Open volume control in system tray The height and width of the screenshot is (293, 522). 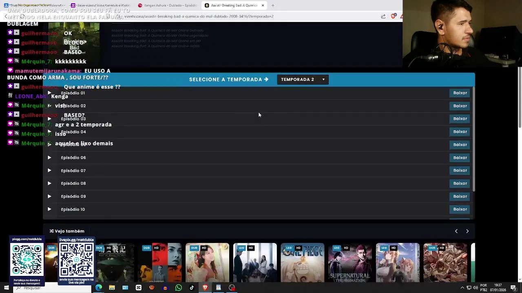[x=476, y=288]
